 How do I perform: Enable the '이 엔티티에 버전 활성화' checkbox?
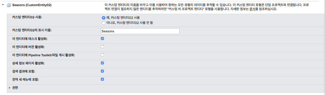tap(102, 47)
